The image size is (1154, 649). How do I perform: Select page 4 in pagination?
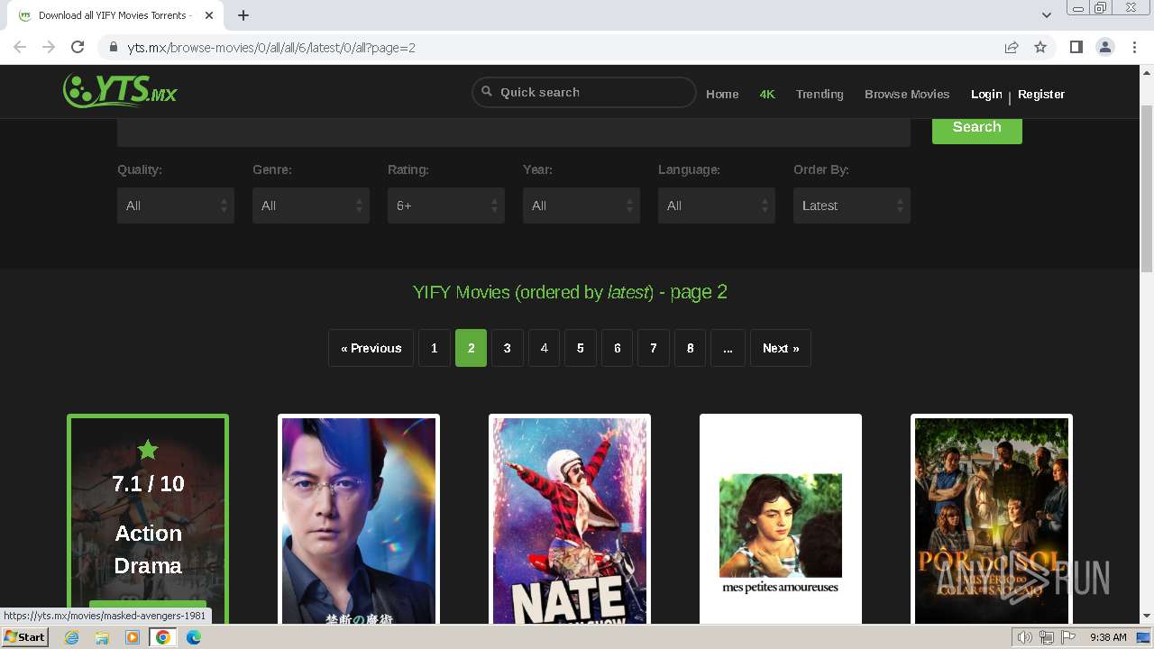pyautogui.click(x=544, y=348)
